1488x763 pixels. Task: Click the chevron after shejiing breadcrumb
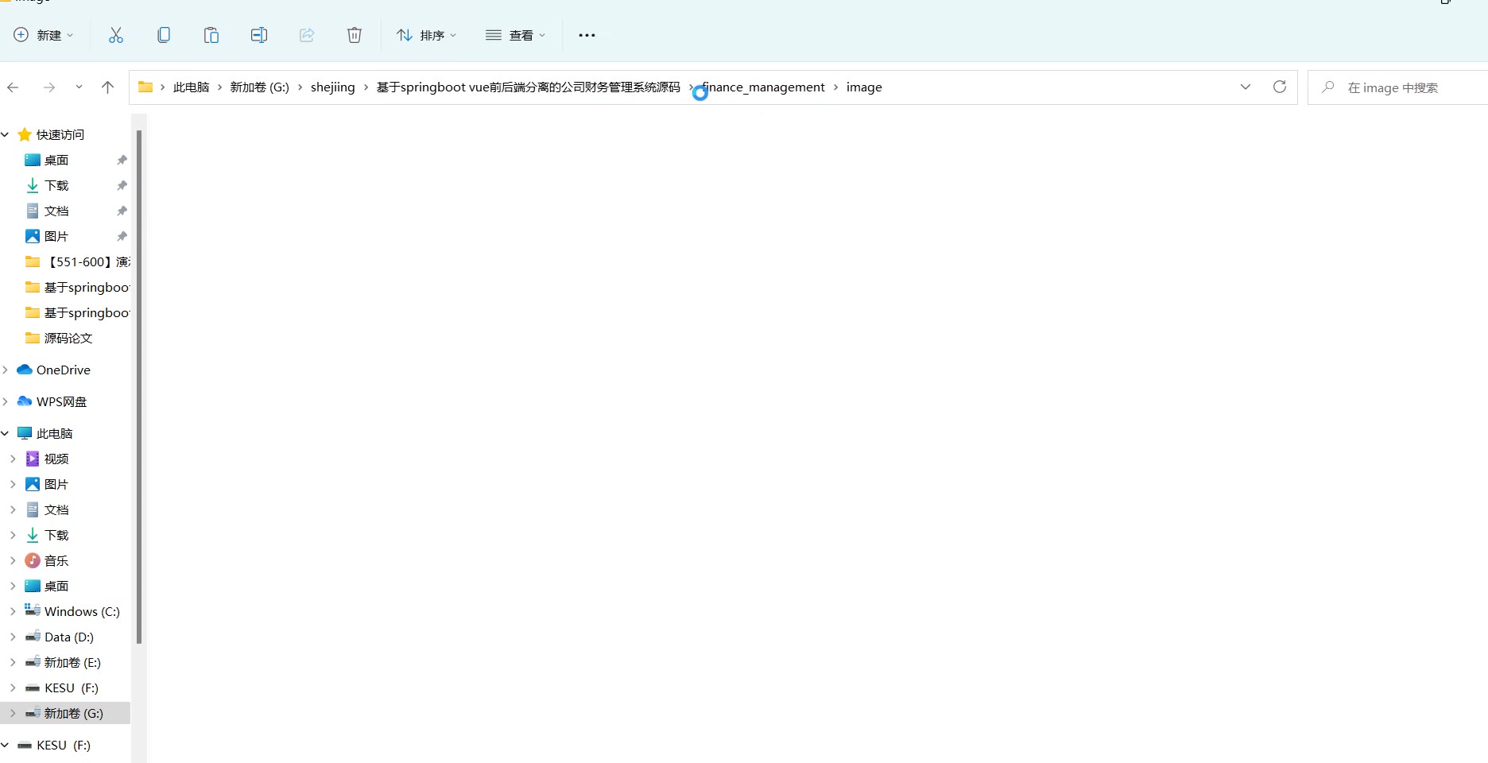tap(366, 87)
